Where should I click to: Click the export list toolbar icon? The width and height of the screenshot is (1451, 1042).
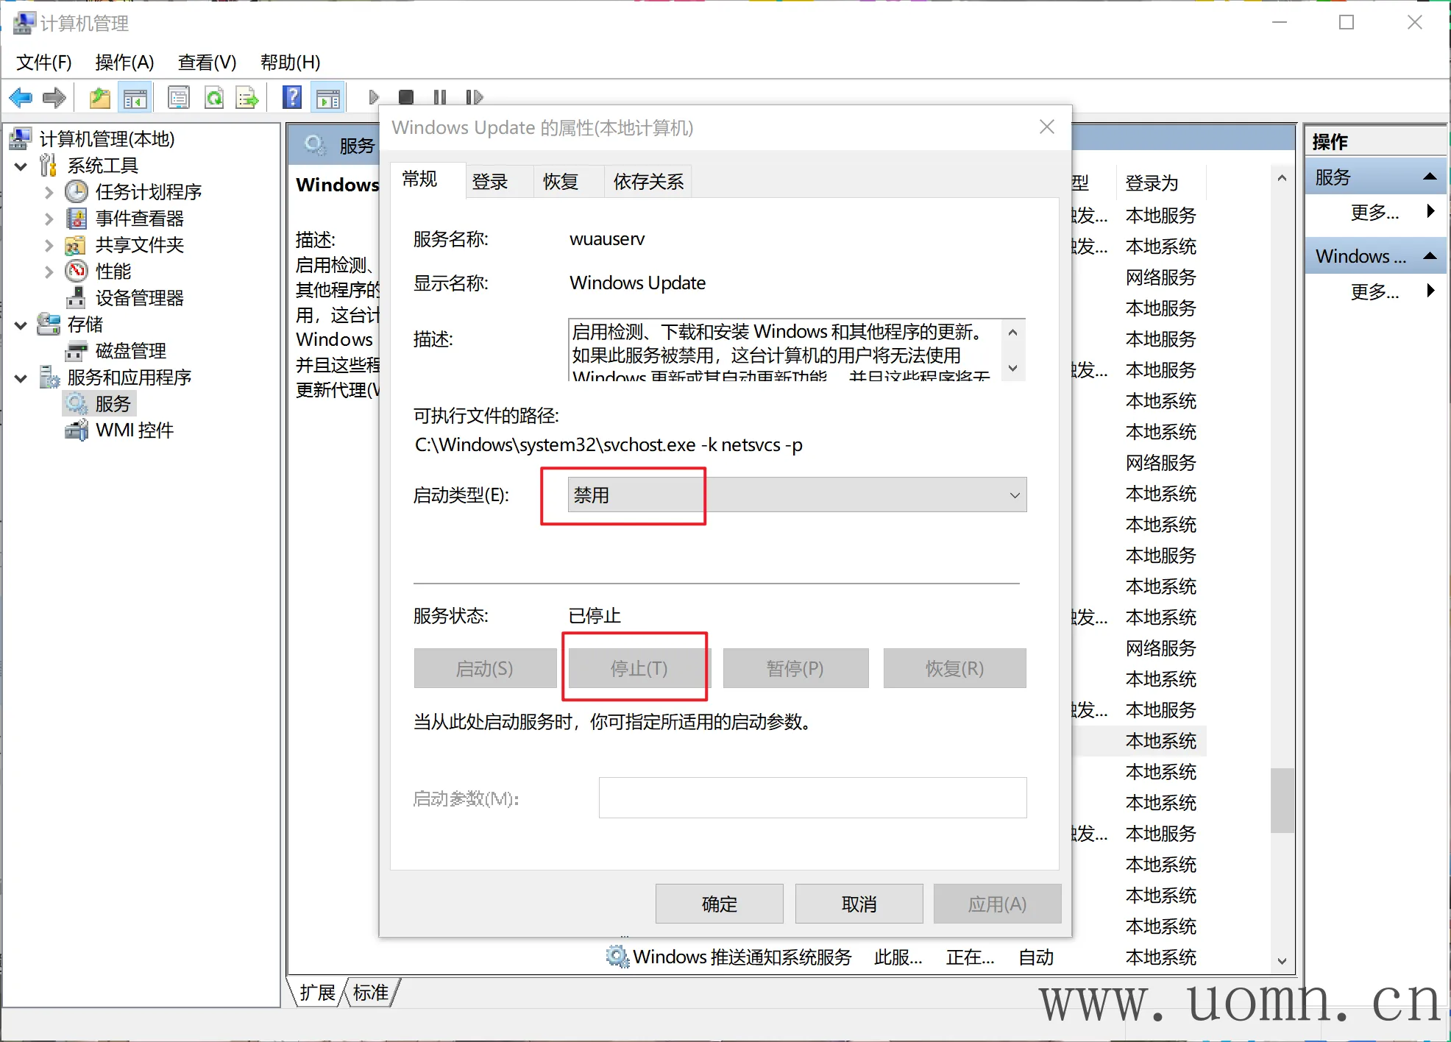click(247, 97)
